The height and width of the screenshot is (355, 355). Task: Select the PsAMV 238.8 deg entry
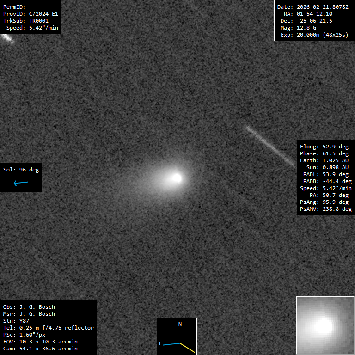pyautogui.click(x=325, y=209)
